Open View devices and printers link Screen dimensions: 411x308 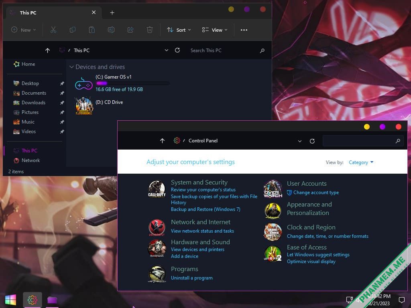[197, 249]
